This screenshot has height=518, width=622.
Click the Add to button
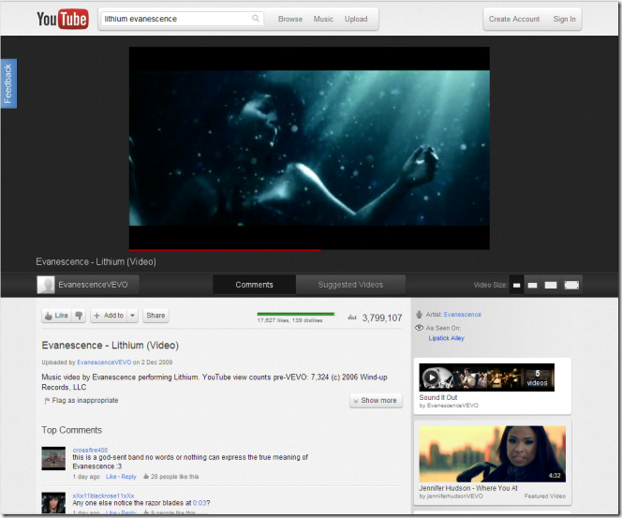(x=109, y=316)
